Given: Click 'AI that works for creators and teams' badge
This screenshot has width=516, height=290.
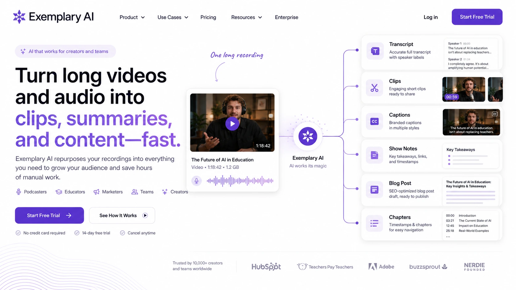Looking at the screenshot, I should click(x=65, y=51).
